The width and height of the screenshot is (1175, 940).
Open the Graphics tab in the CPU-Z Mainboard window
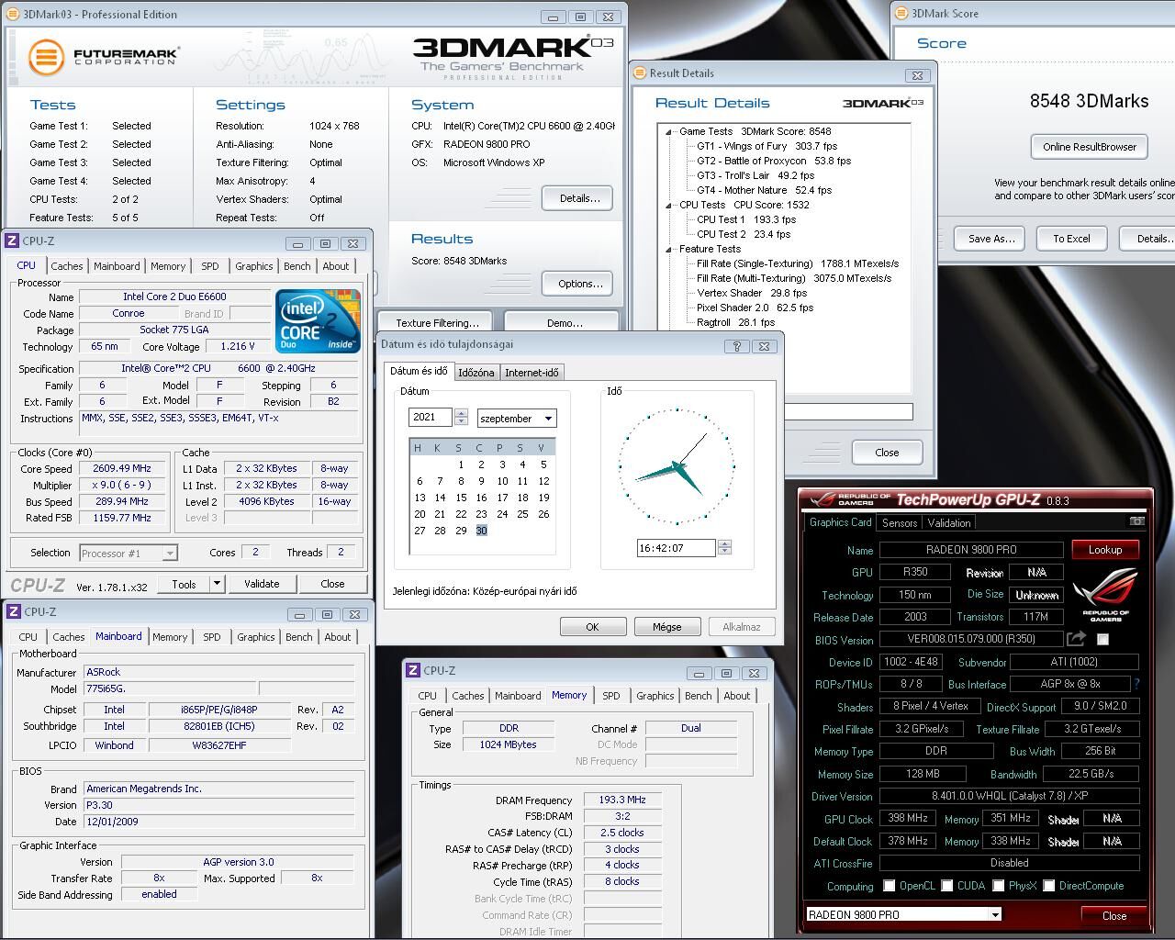[255, 637]
